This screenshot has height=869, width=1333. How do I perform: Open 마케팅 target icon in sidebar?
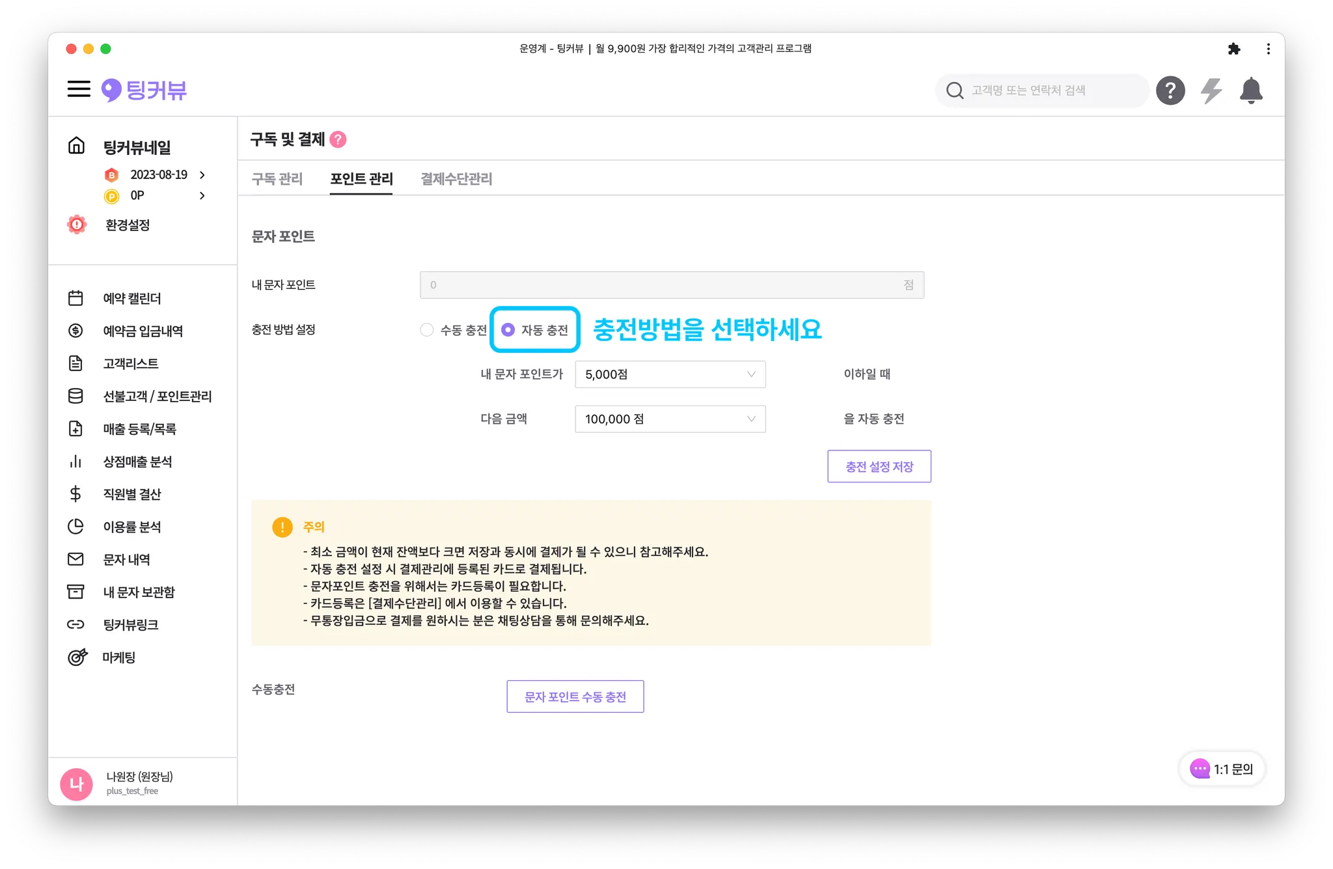tap(77, 657)
